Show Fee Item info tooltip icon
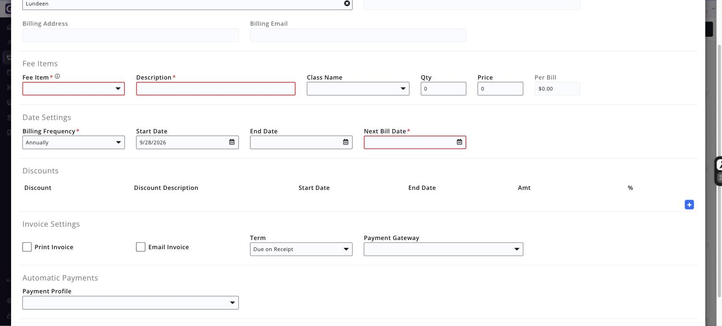 pyautogui.click(x=58, y=76)
